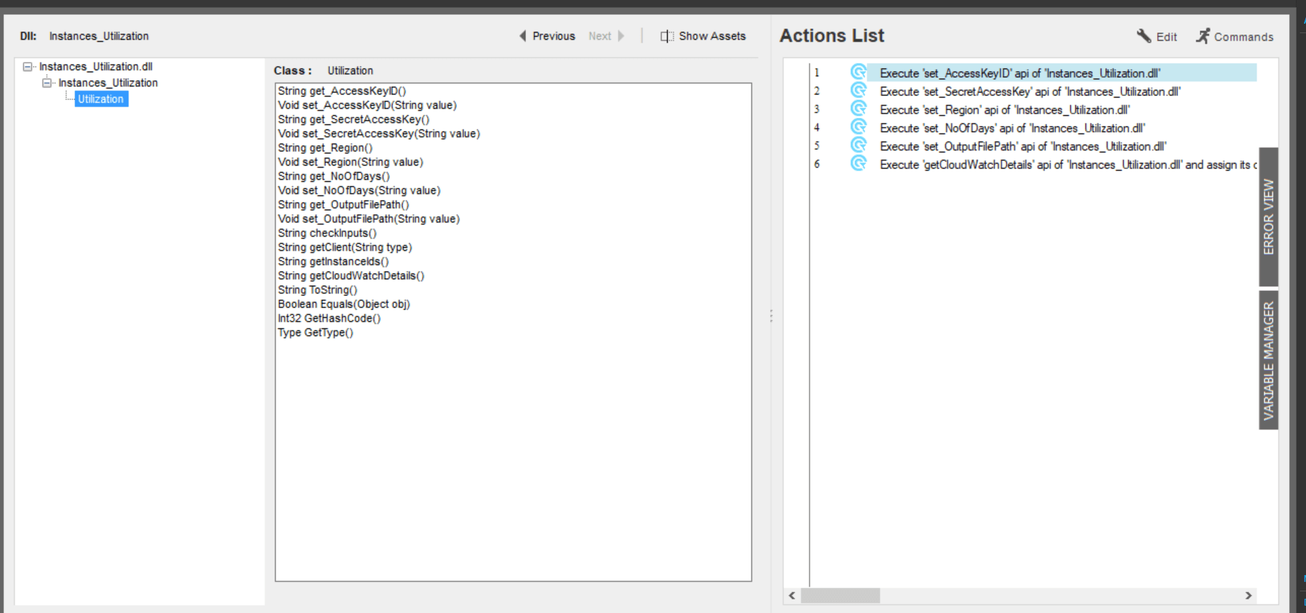Click the wrench Edit icon

(x=1143, y=36)
